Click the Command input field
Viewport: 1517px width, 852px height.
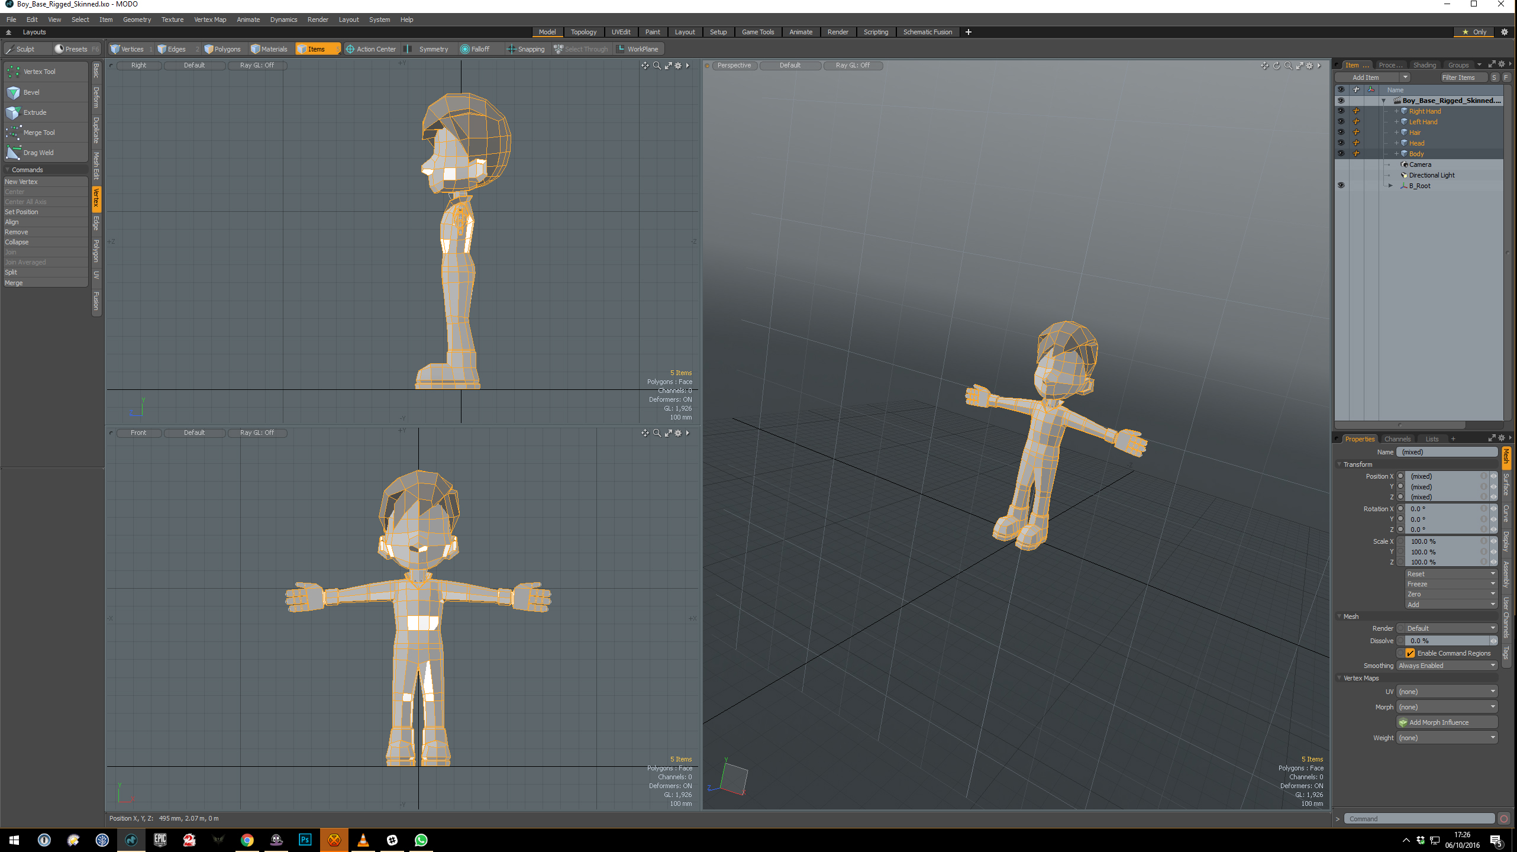[x=1420, y=819]
